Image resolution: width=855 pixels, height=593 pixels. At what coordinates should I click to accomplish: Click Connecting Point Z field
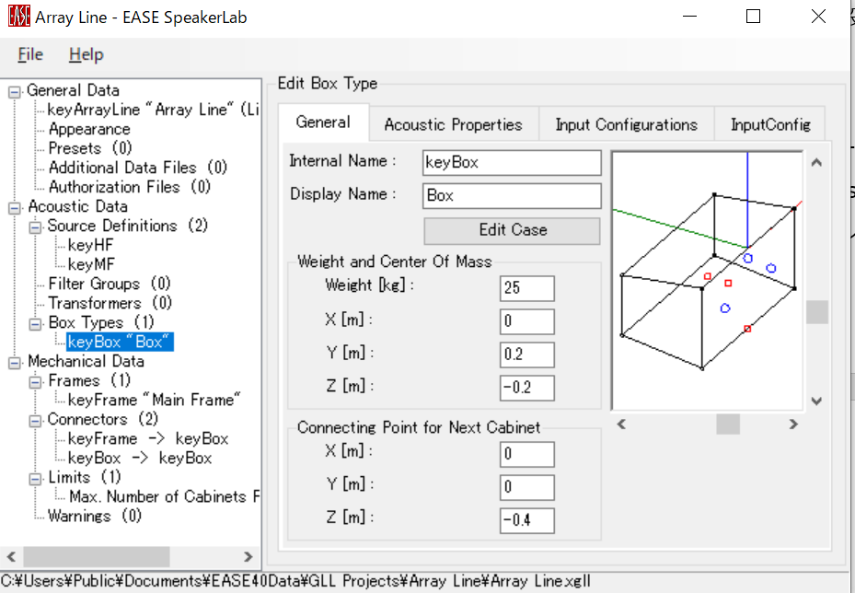pyautogui.click(x=526, y=520)
